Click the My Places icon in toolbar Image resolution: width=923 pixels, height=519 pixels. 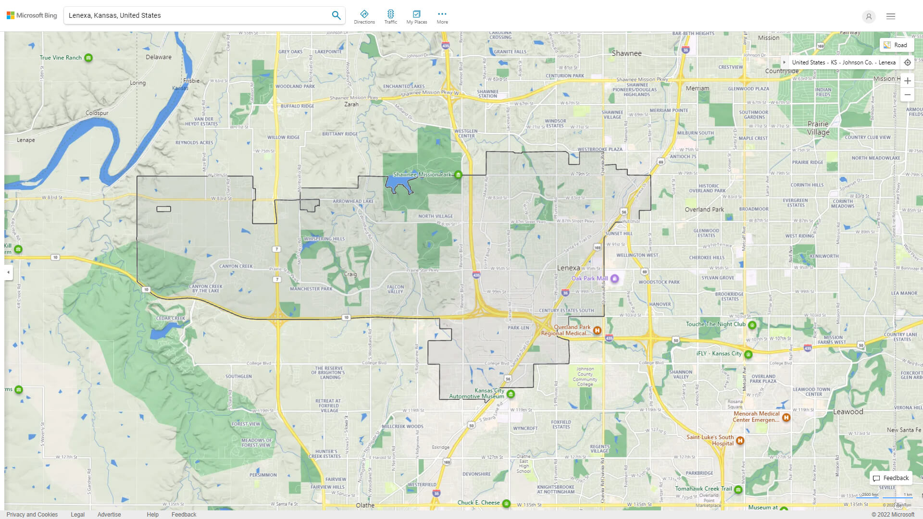416,13
